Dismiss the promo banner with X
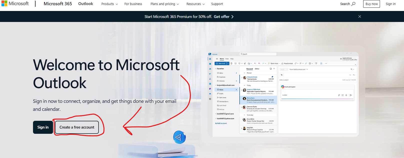The image size is (404, 158). coord(360,16)
